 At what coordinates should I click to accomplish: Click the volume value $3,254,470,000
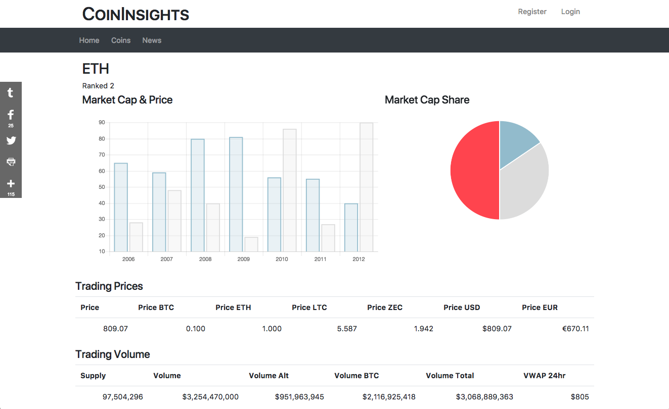(210, 397)
